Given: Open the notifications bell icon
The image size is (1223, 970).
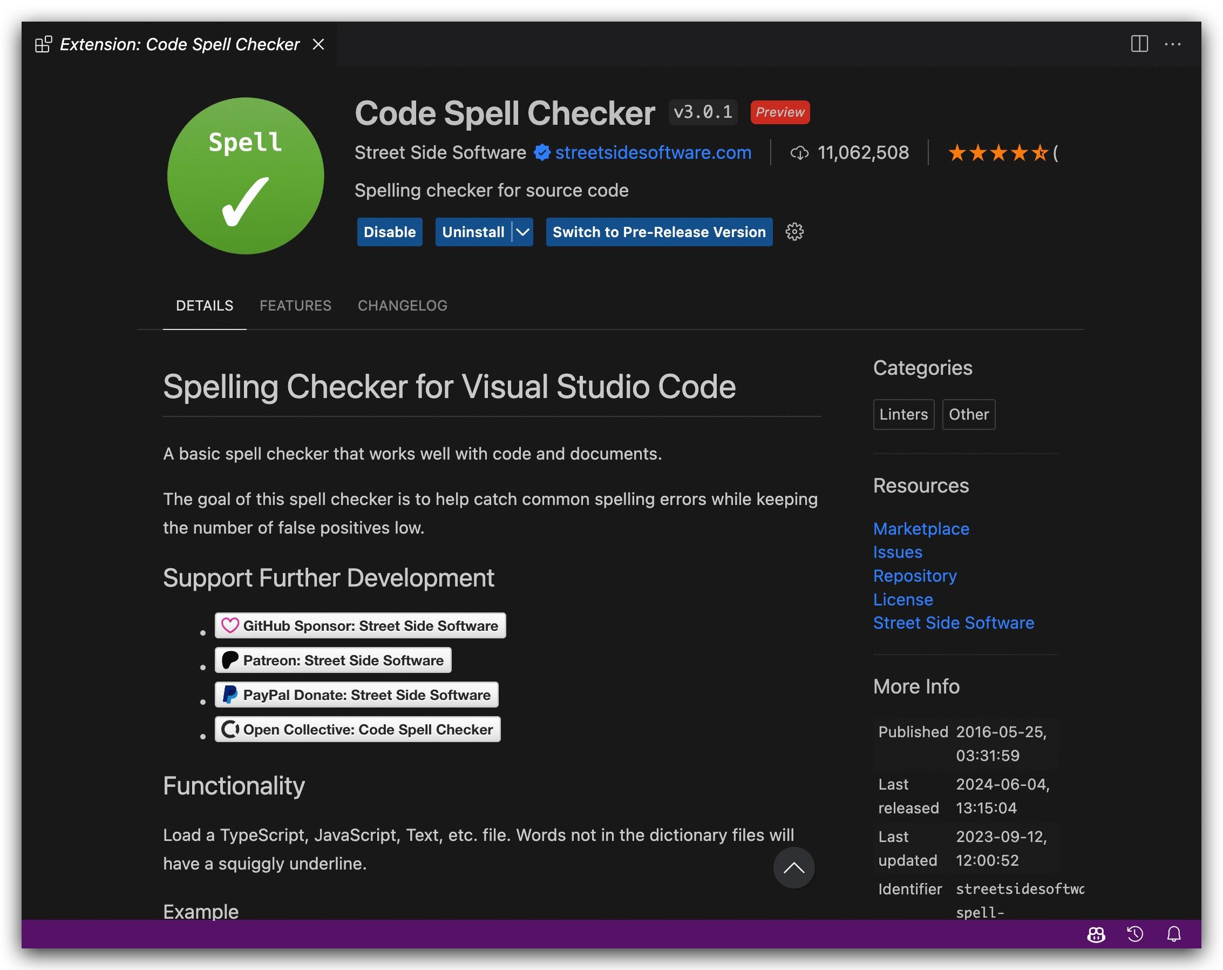Looking at the screenshot, I should coord(1174,934).
